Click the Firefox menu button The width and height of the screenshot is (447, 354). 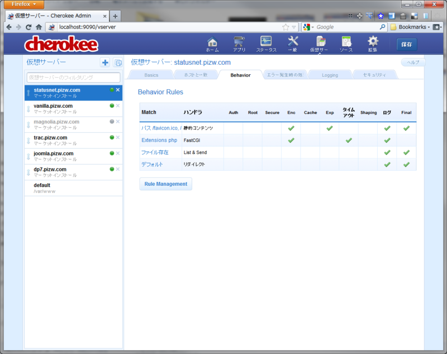[24, 4]
